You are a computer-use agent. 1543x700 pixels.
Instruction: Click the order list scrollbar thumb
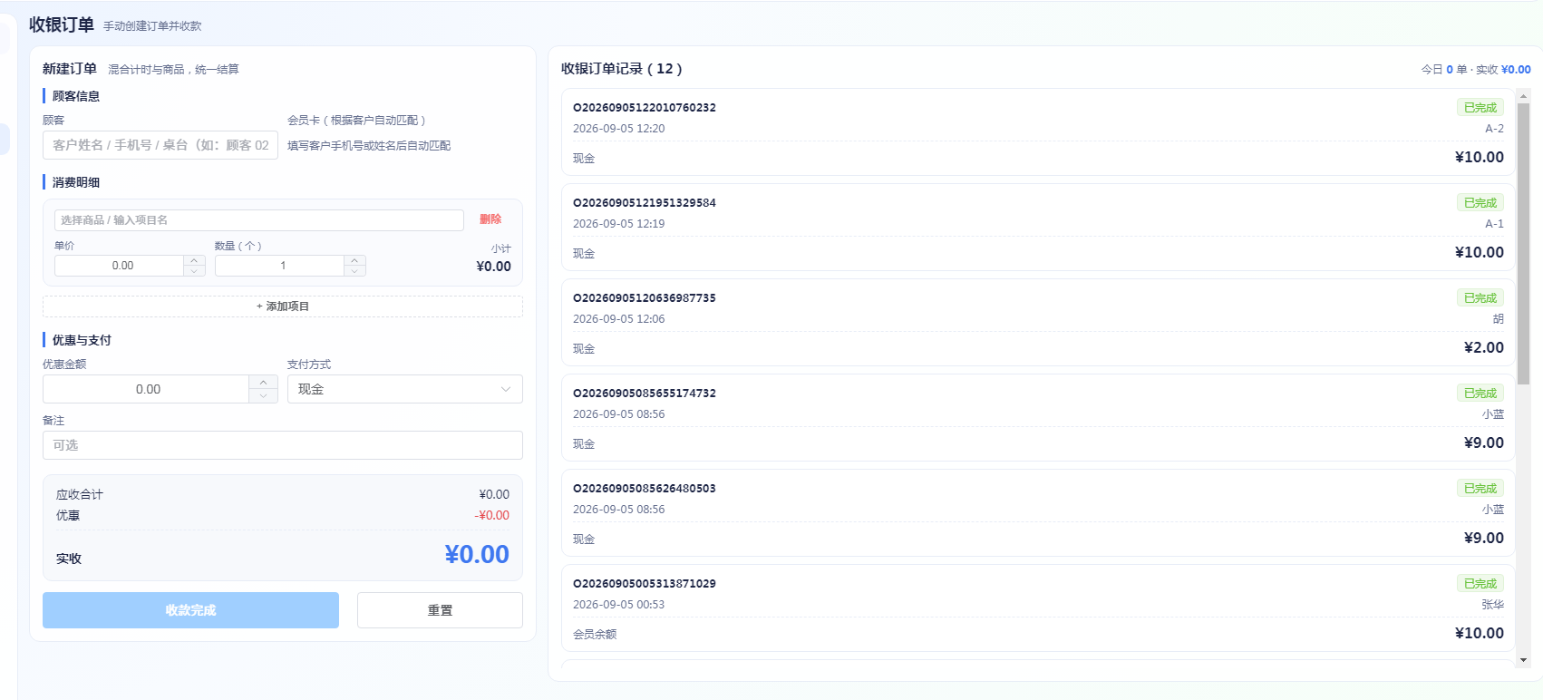click(x=1523, y=244)
